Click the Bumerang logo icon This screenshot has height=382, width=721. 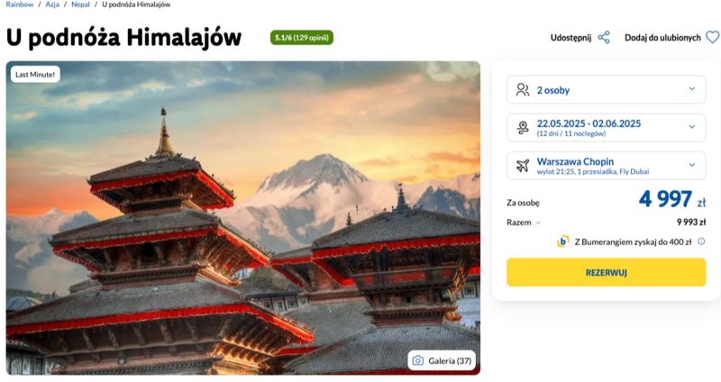coord(562,241)
